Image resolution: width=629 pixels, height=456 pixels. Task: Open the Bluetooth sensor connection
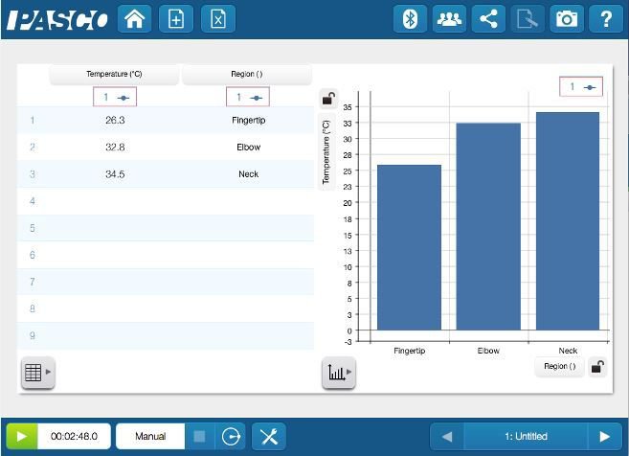coord(411,19)
